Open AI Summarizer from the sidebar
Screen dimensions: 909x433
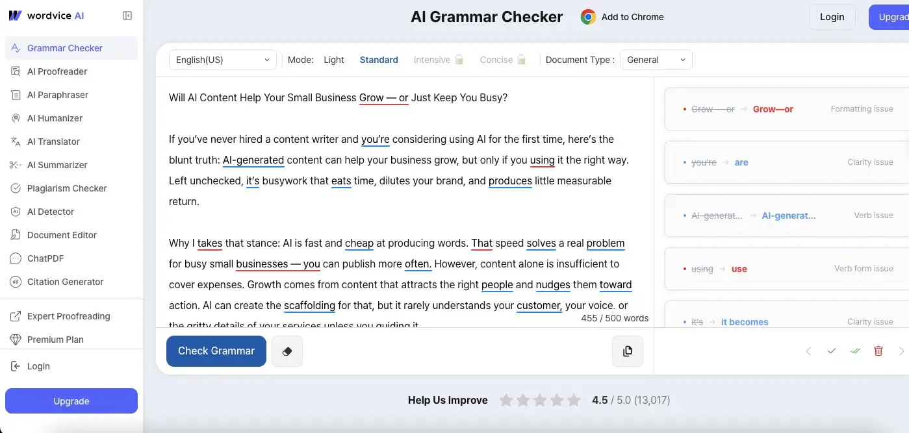coord(71,165)
